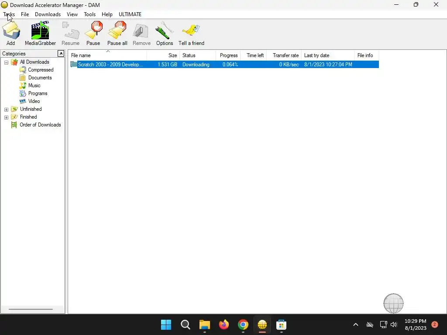447x335 pixels.
Task: Click the file icon of the Scratch download
Action: pyautogui.click(x=73, y=65)
